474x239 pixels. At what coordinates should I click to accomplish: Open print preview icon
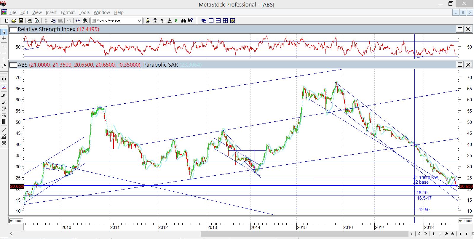tap(37, 20)
